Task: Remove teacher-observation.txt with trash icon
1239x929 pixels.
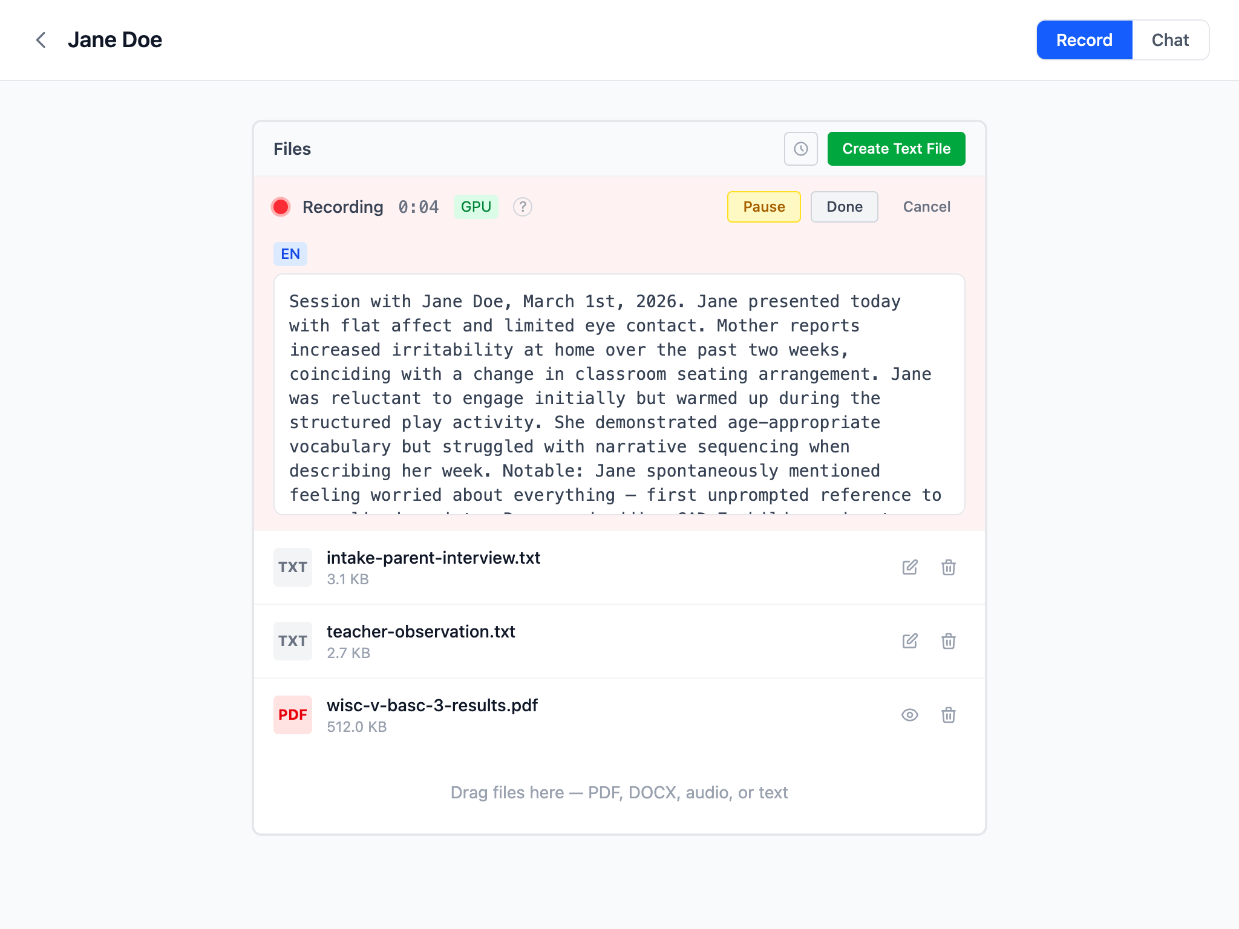Action: (x=948, y=641)
